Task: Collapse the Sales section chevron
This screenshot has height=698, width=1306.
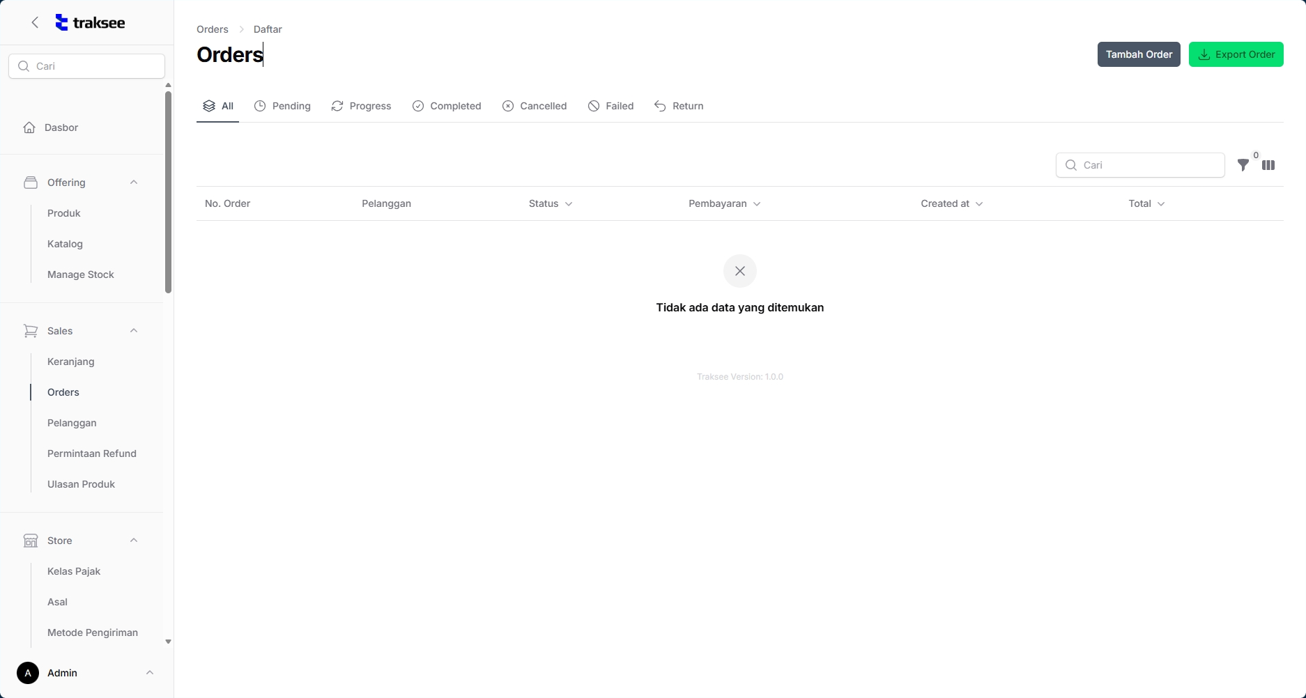Action: click(134, 331)
